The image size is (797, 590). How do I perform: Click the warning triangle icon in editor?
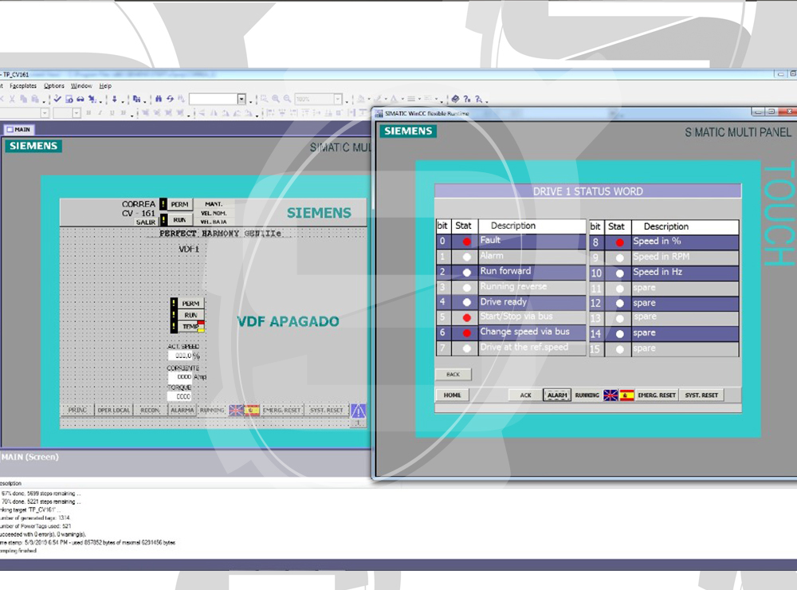pyautogui.click(x=359, y=411)
